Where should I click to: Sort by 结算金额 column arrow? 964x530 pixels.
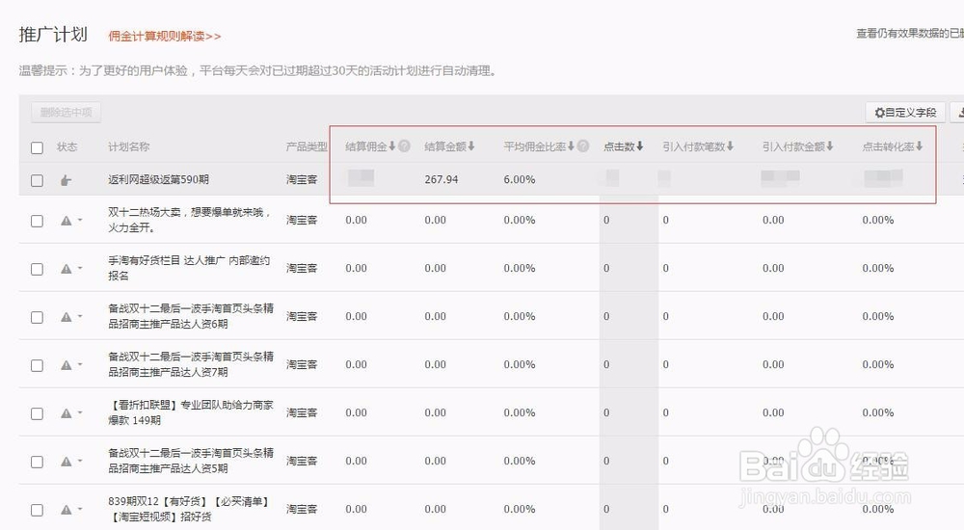[471, 146]
